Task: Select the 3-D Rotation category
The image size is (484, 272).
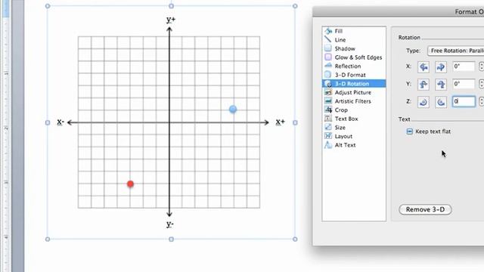Action: pyautogui.click(x=354, y=84)
